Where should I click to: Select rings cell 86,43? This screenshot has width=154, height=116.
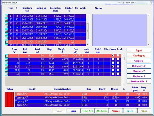[50, 66]
